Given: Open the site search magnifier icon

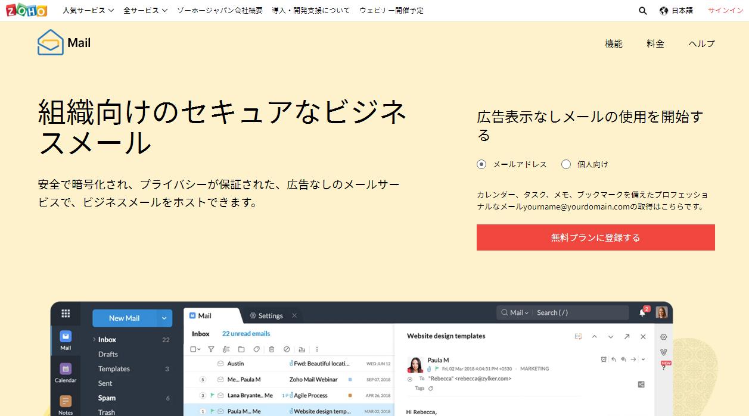Looking at the screenshot, I should point(643,11).
